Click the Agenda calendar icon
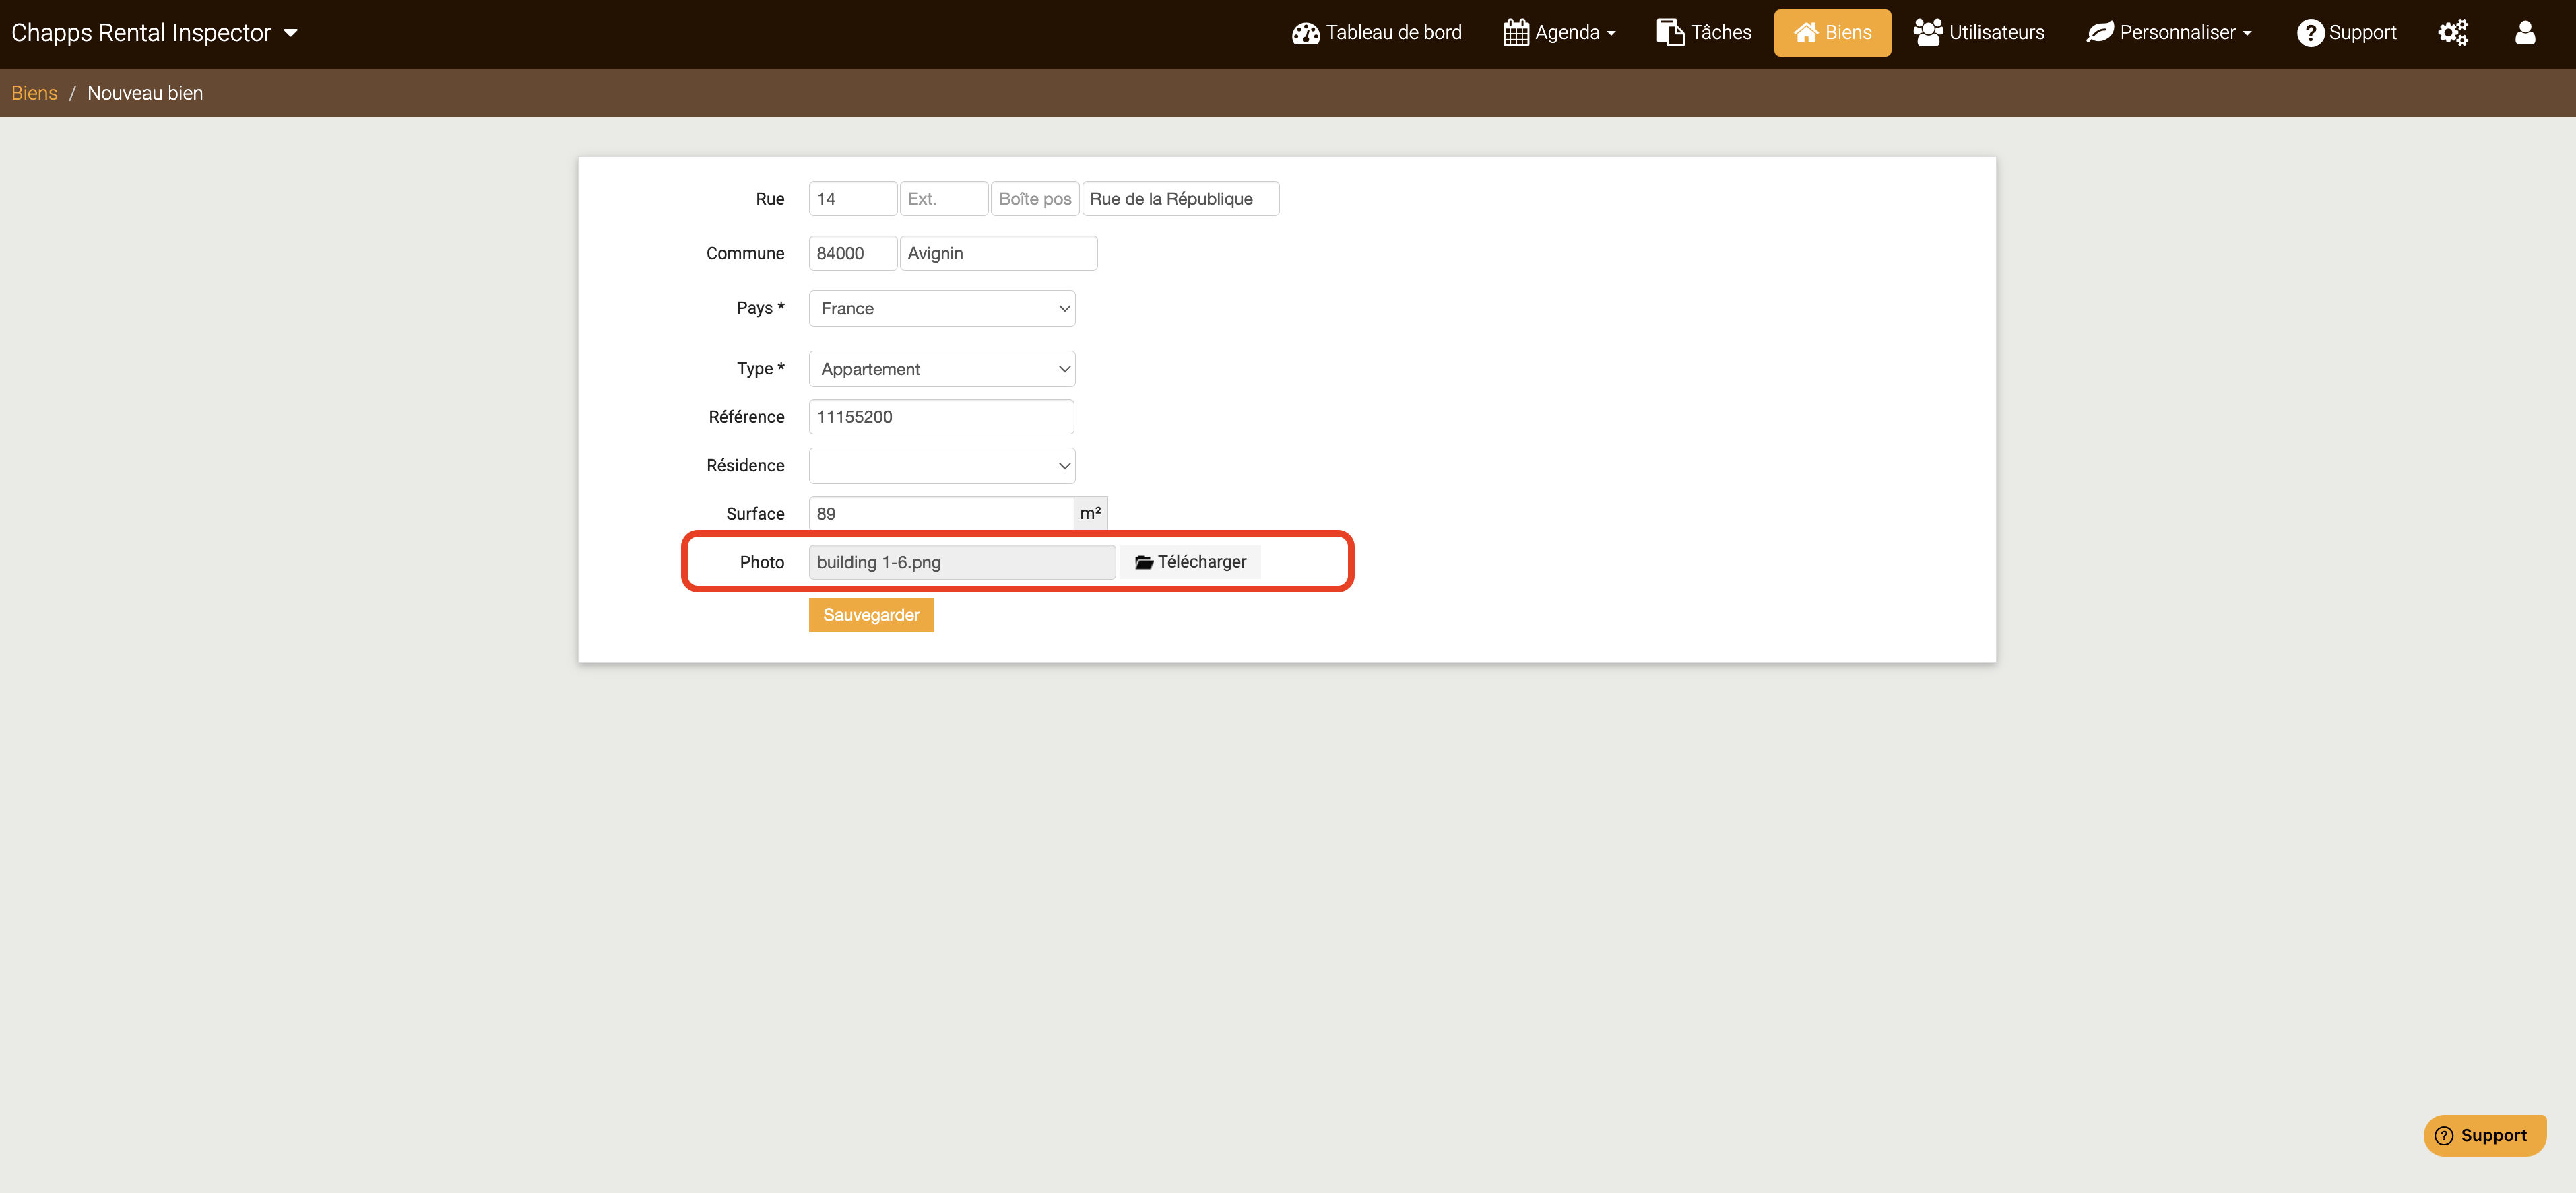 tap(1516, 33)
